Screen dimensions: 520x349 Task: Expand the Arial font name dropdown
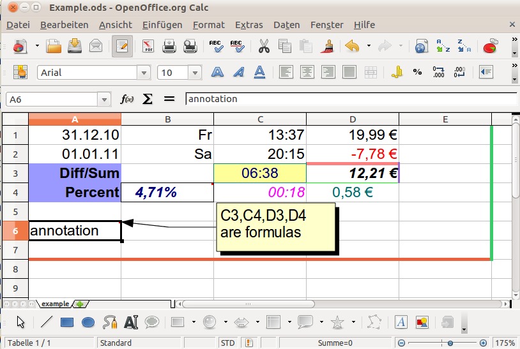(144, 73)
